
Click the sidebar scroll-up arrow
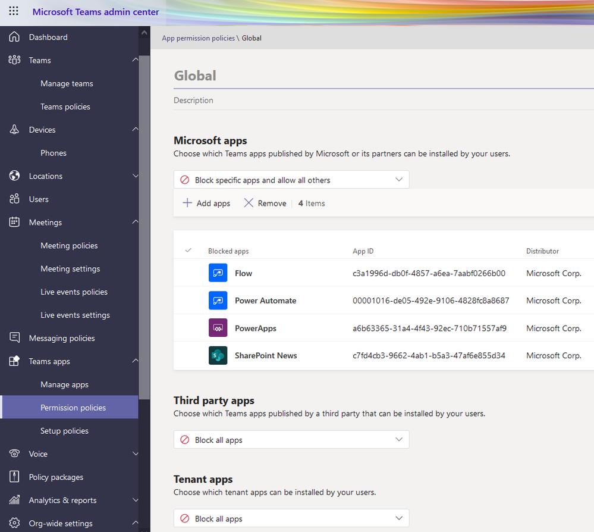tap(144, 33)
